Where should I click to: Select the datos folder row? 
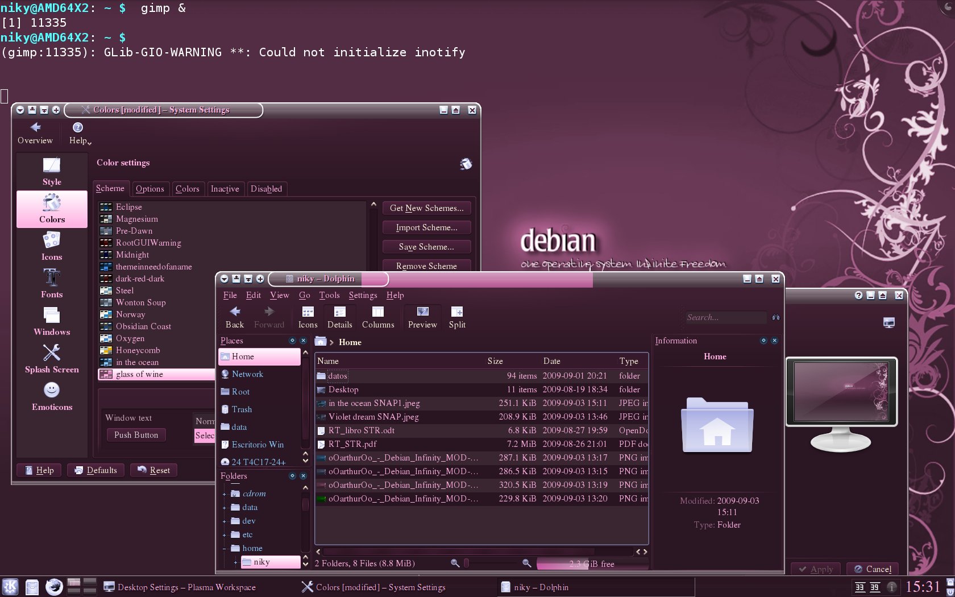[x=481, y=376]
